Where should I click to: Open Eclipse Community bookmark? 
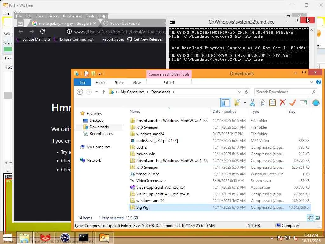[73, 39]
